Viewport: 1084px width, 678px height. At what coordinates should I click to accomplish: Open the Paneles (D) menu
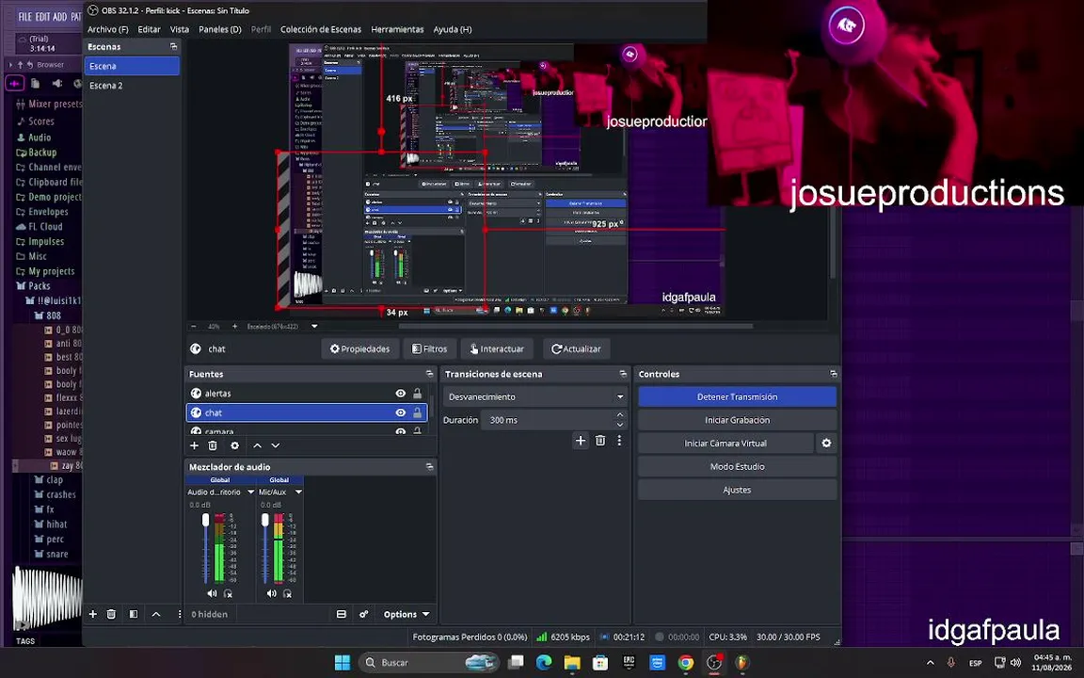[x=220, y=29]
